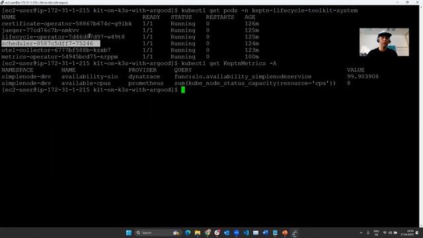Click the prometheus provider cell
The image size is (423, 238).
(146, 83)
